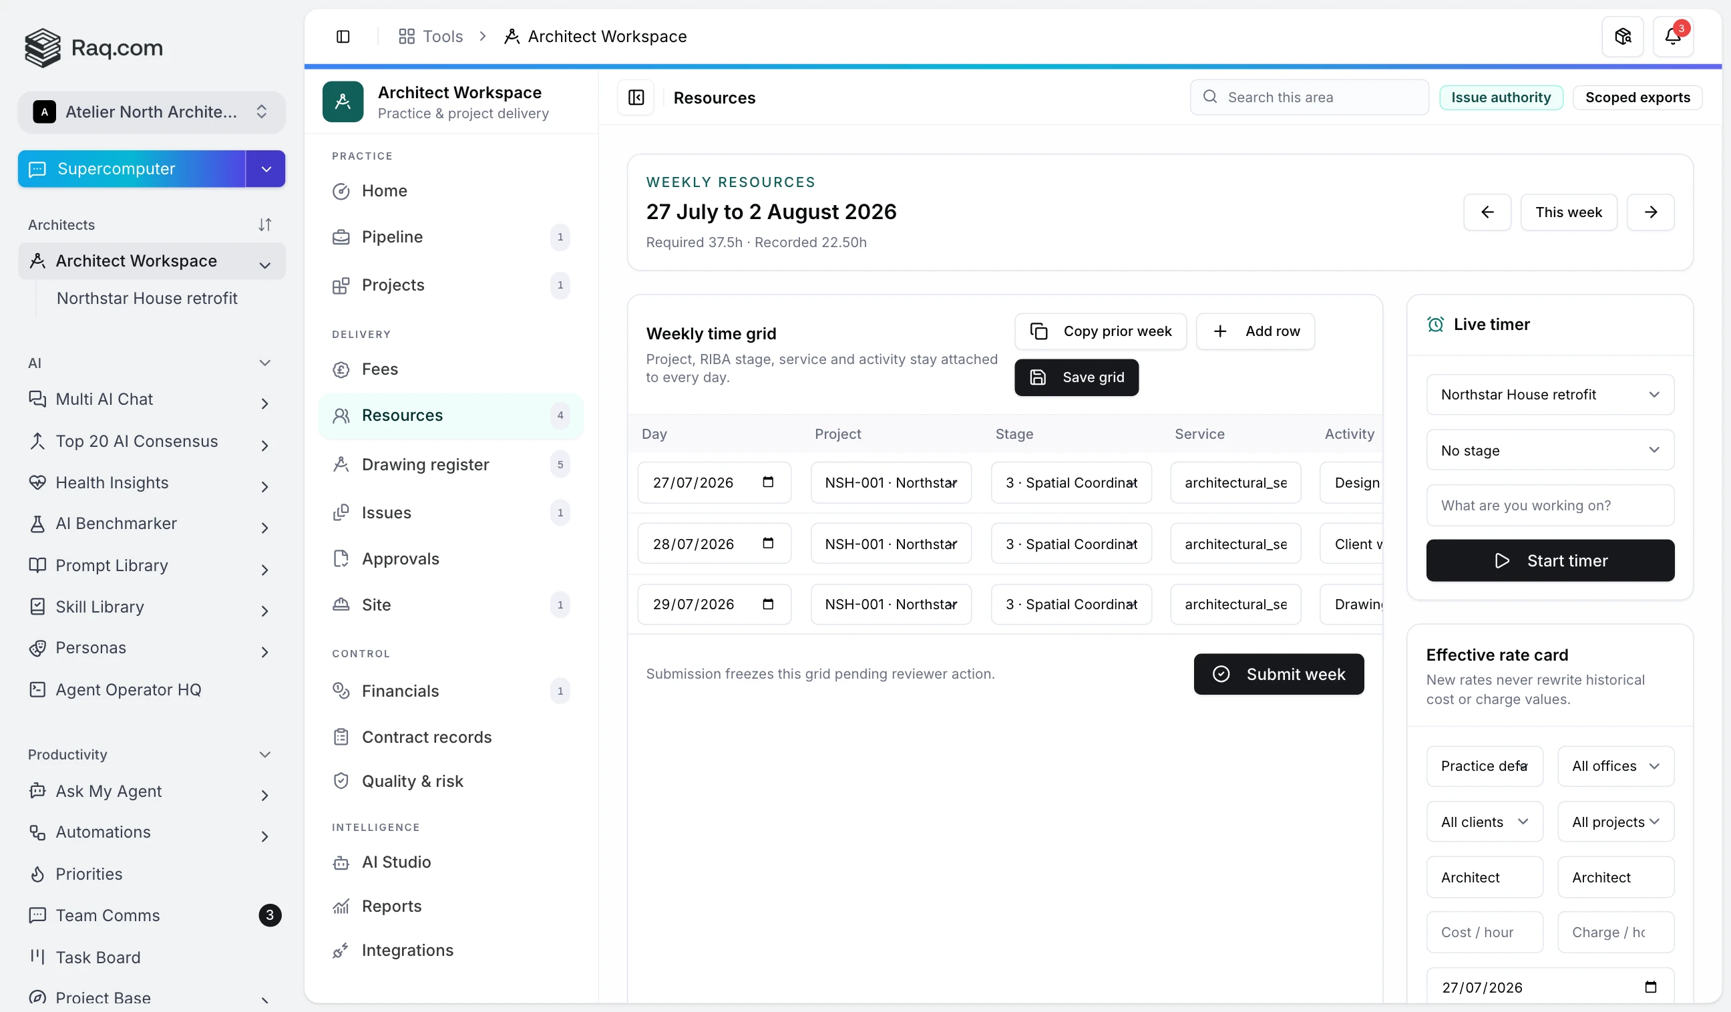Open Agent Operator HQ
Viewport: 1731px width, 1012px height.
151,690
